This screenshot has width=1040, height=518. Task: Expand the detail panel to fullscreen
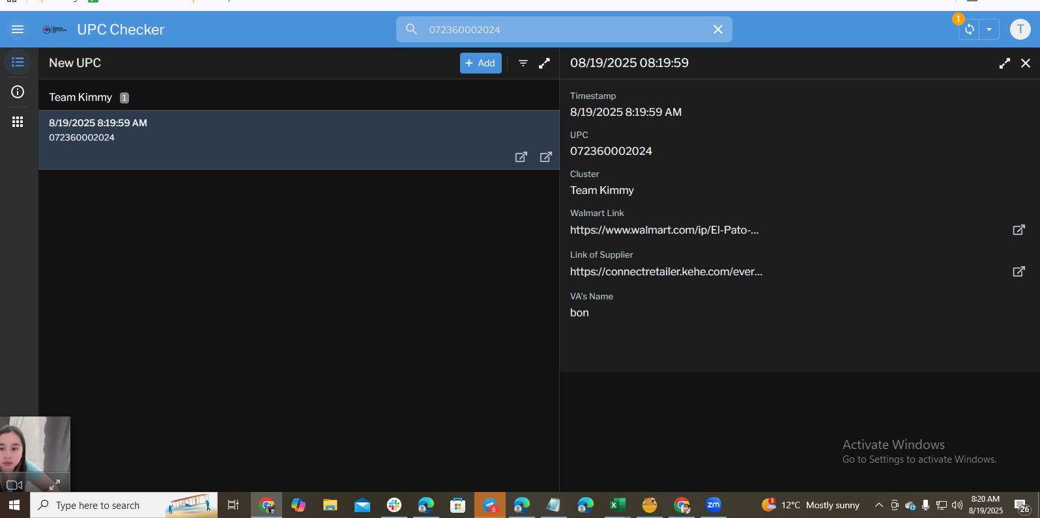tap(1004, 63)
